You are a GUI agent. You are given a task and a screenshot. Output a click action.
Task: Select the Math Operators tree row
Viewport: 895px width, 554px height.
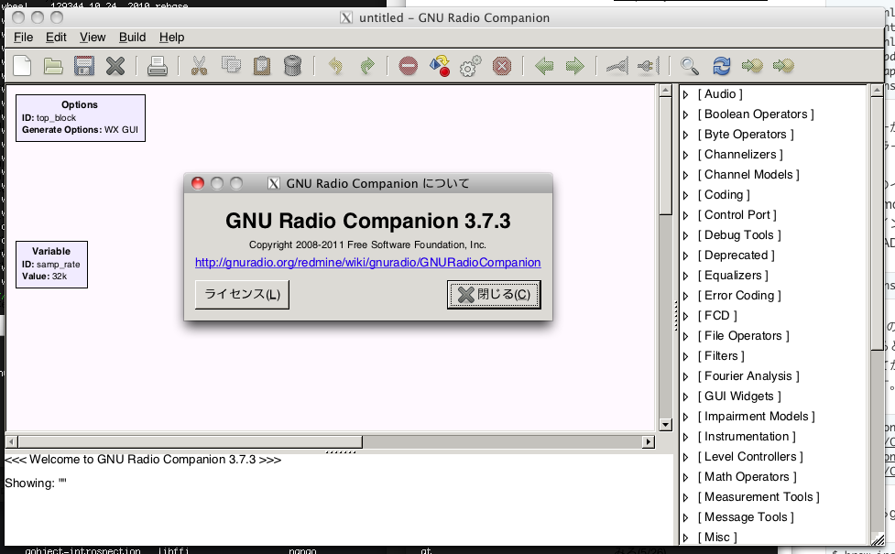coord(775,477)
